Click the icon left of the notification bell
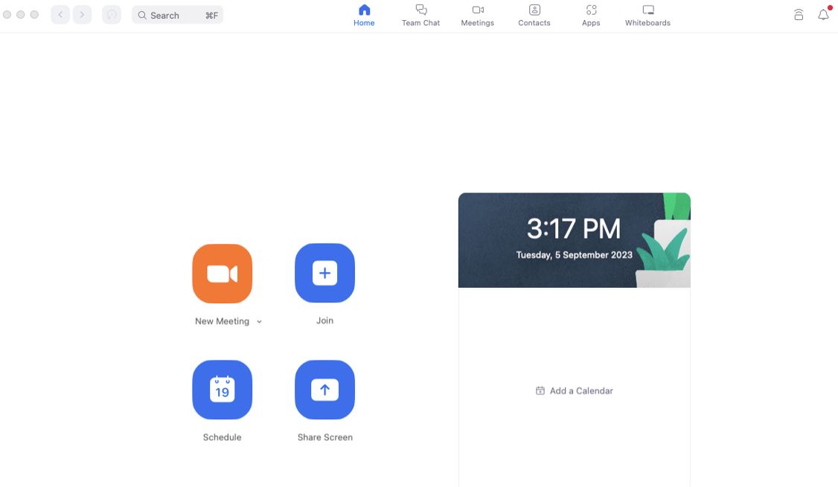The width and height of the screenshot is (838, 487). (799, 14)
